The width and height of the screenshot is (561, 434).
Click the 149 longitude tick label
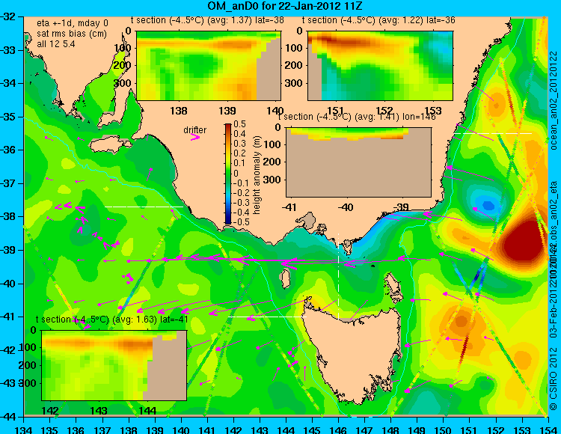point(417,430)
